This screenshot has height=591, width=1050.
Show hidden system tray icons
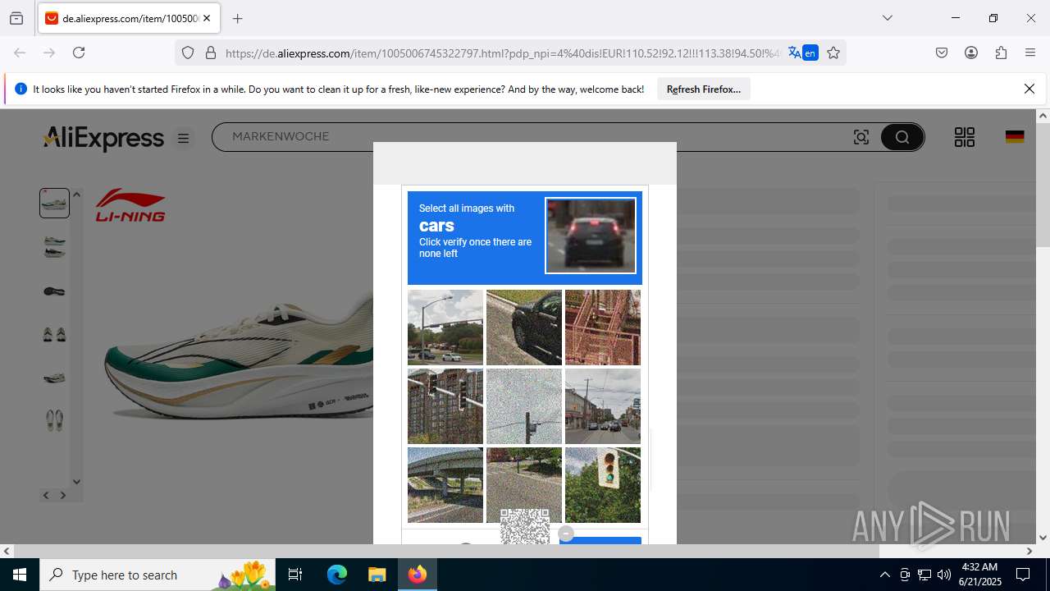(x=884, y=575)
